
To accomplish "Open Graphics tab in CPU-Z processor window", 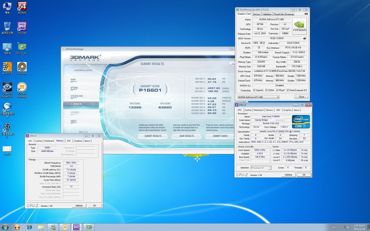I will [x=287, y=110].
